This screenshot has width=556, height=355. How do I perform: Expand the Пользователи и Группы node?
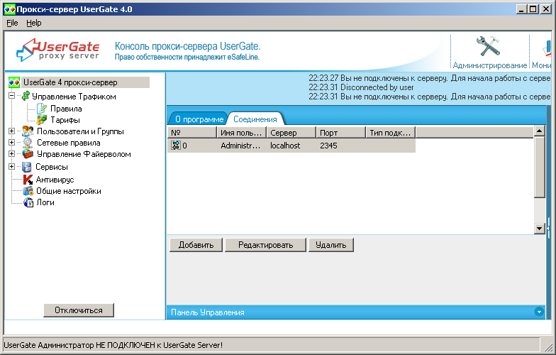point(11,131)
